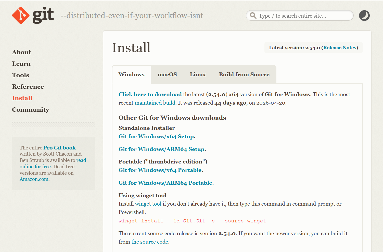
Task: Select the Windows tab
Action: pos(132,74)
